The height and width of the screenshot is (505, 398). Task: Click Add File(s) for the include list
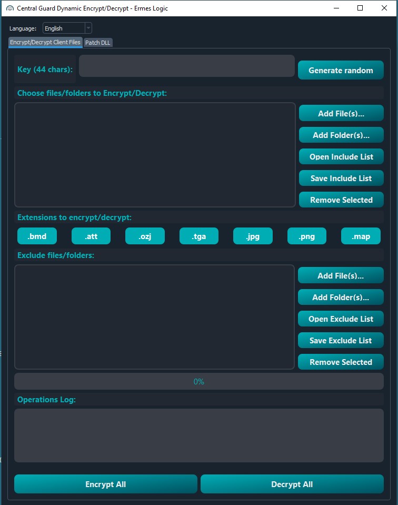pyautogui.click(x=341, y=114)
